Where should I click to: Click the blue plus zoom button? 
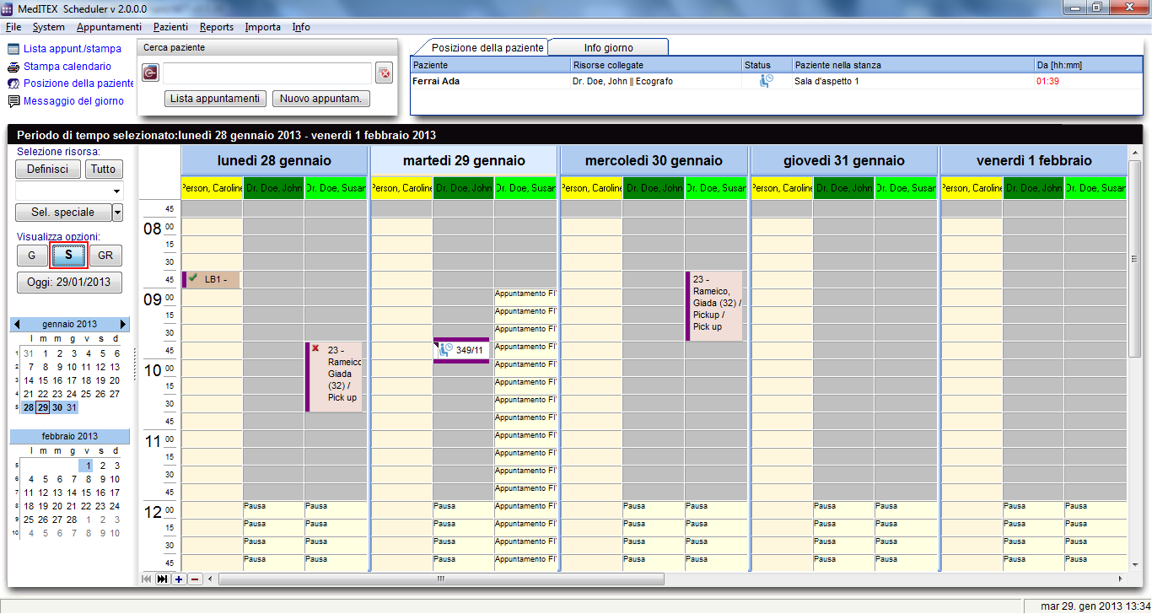[x=179, y=579]
